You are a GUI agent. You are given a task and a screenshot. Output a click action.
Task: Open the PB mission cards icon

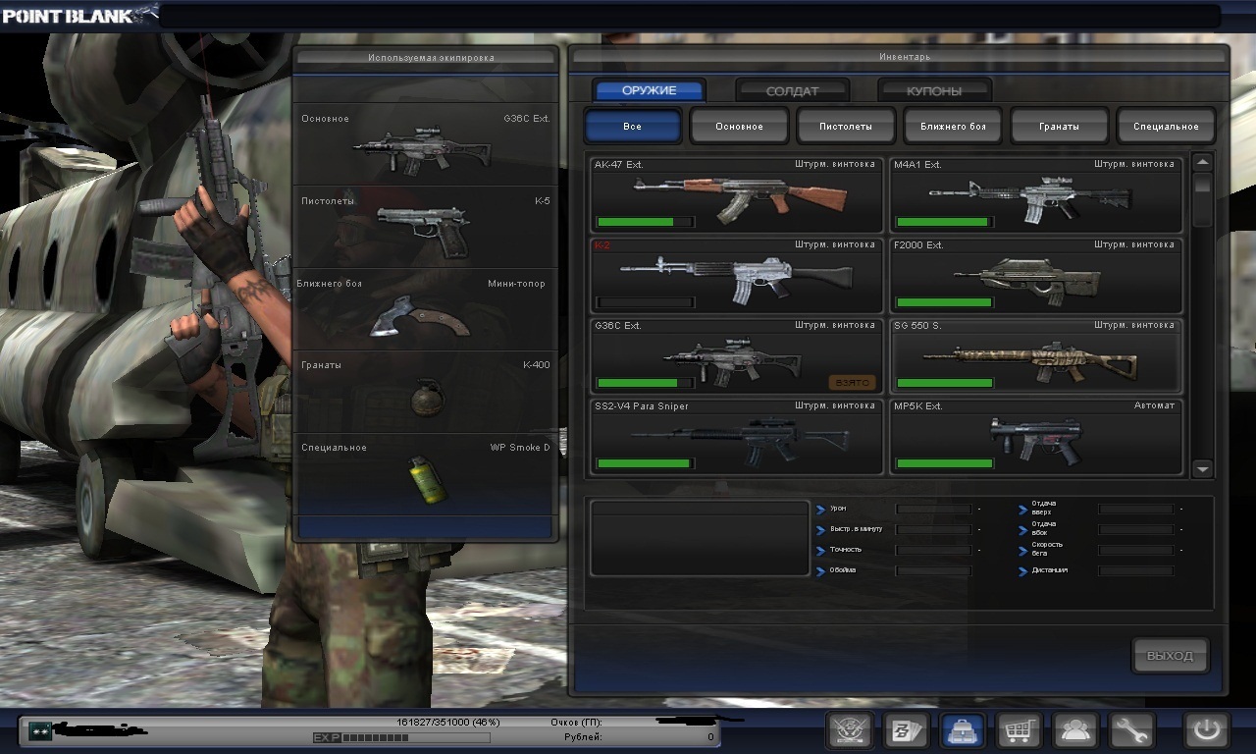(906, 730)
